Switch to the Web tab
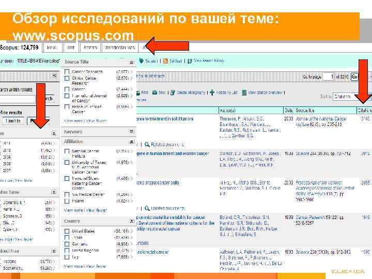The width and height of the screenshot is (372, 279). coord(71,48)
